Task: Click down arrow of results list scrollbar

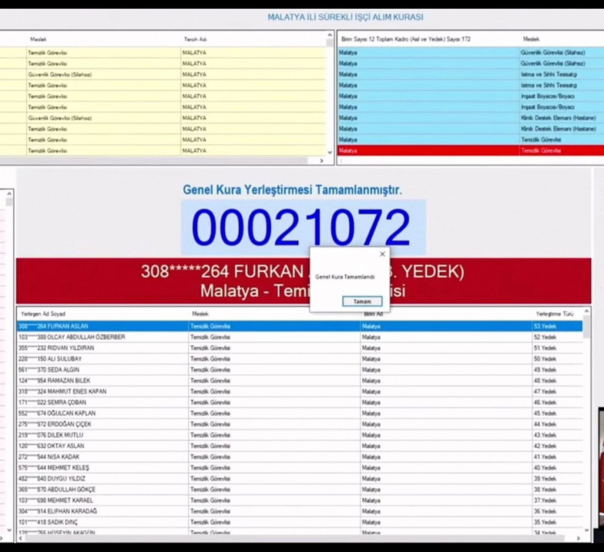Action: 586,530
